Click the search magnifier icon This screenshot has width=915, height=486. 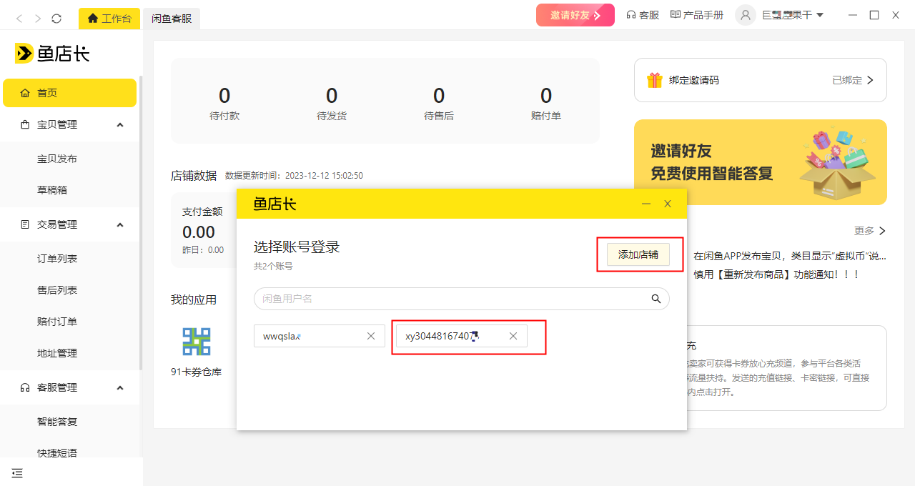point(656,299)
